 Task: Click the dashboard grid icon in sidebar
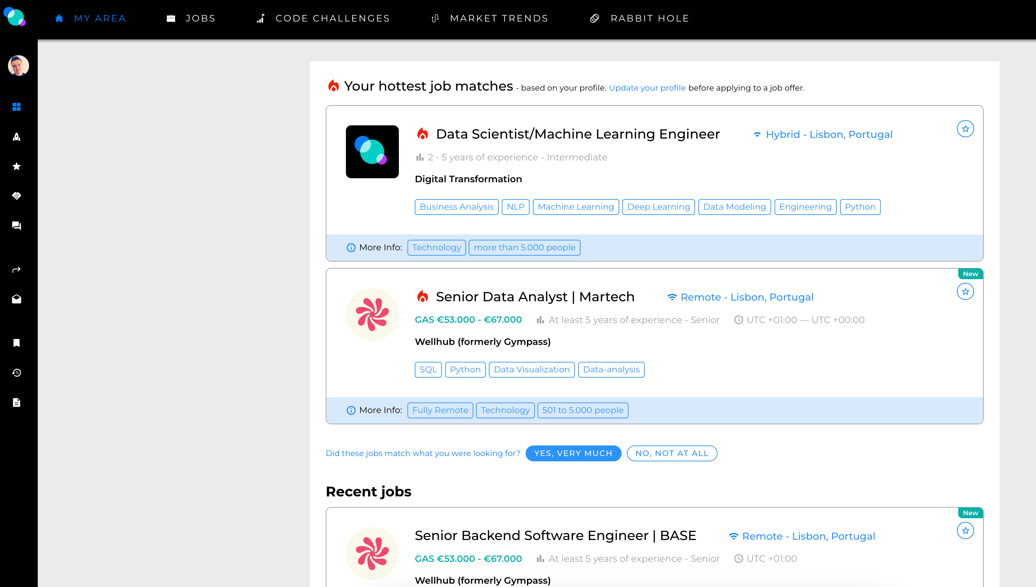click(17, 107)
